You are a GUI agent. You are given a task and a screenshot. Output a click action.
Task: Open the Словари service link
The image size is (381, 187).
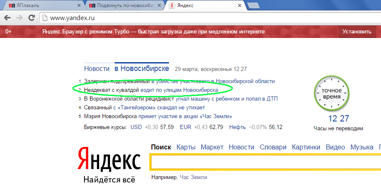[273, 147]
